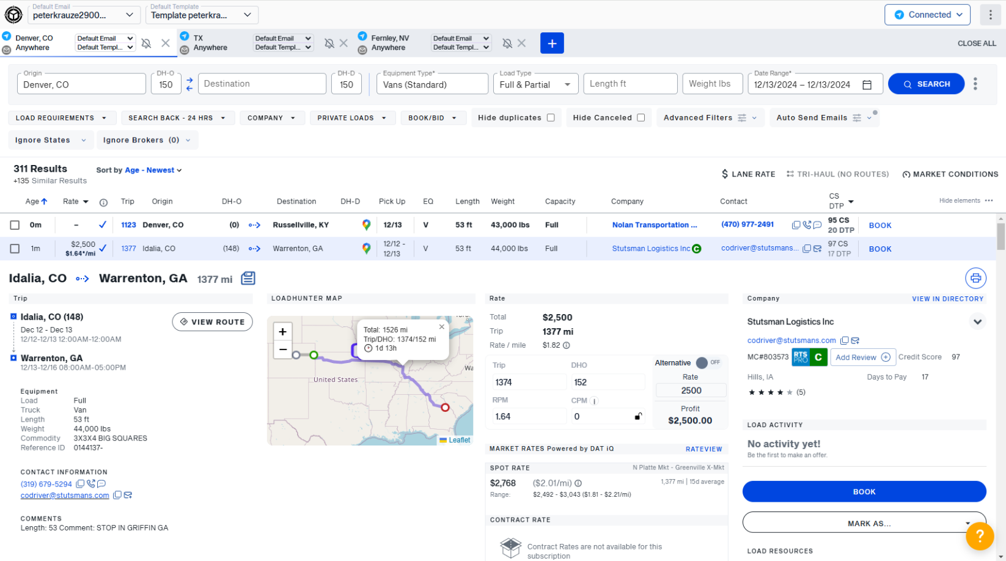Open the date range calendar picker

(867, 85)
